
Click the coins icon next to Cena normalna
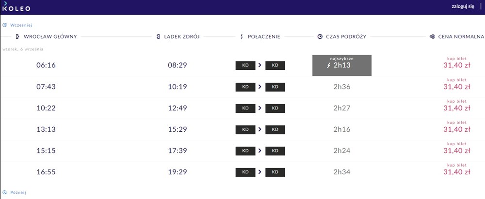coord(432,36)
